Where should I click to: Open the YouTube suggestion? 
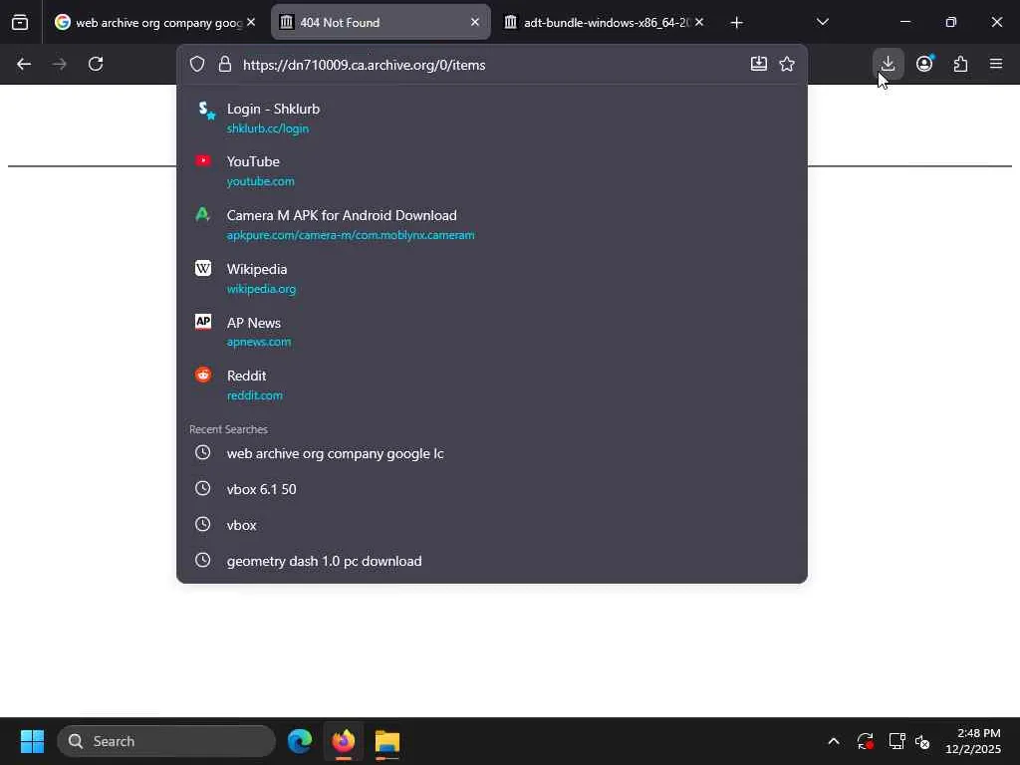(x=492, y=170)
